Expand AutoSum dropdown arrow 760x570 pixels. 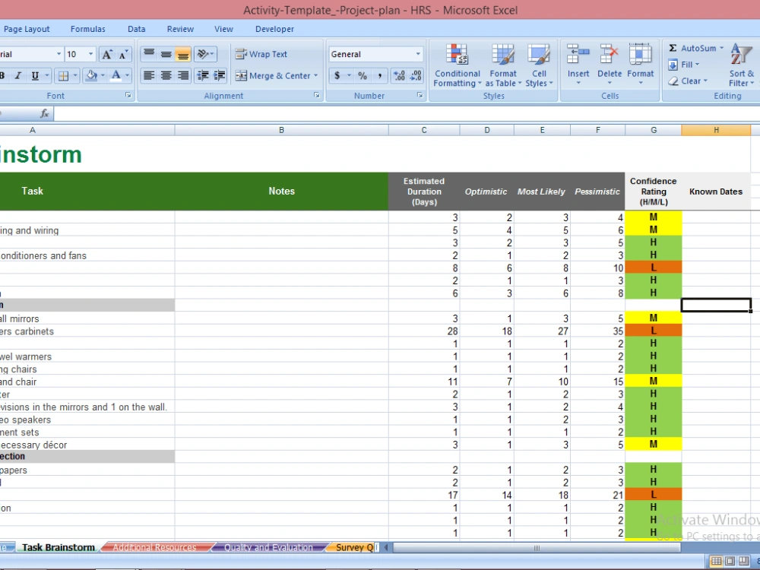(722, 48)
